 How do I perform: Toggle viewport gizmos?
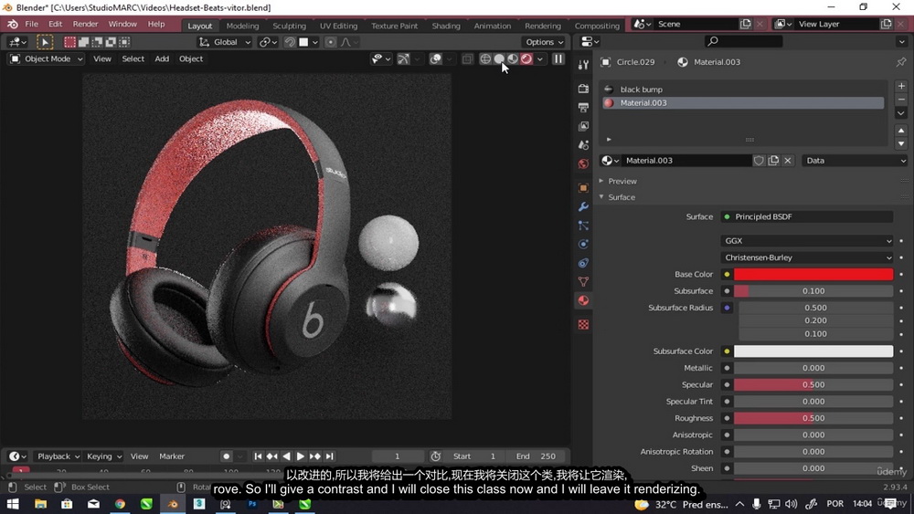[x=403, y=58]
